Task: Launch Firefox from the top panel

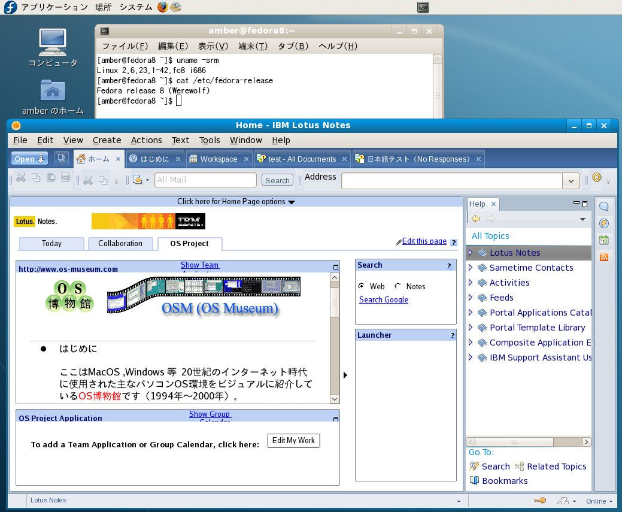Action: point(162,7)
